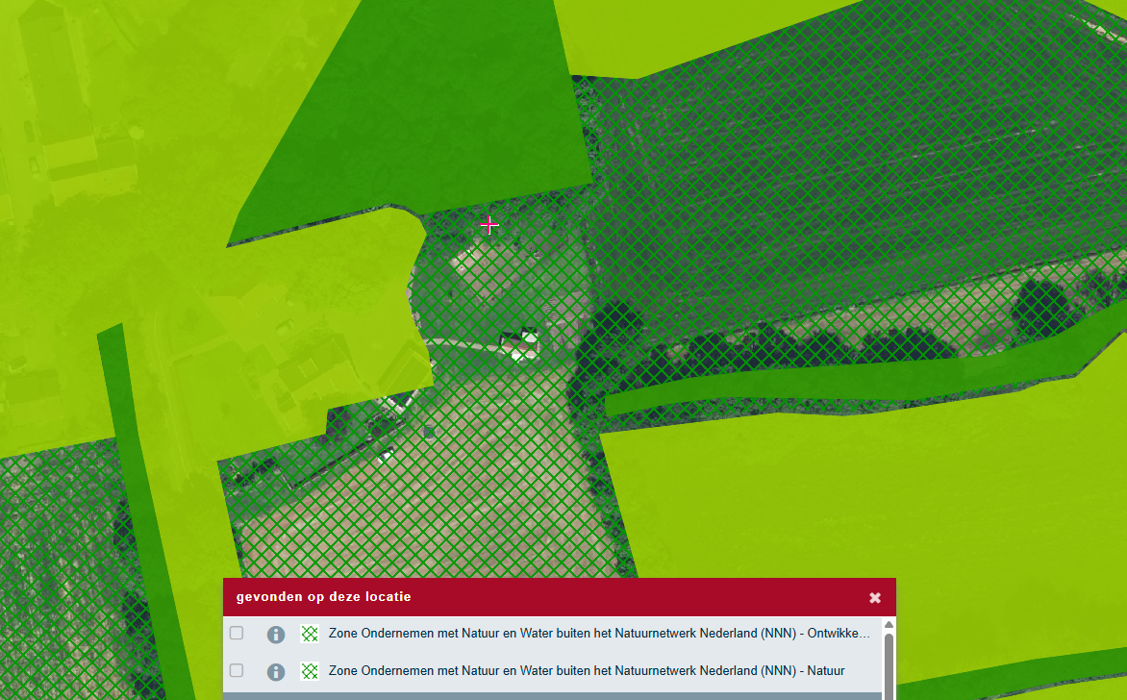Open info icon for NNN - Natuur row

pos(276,671)
